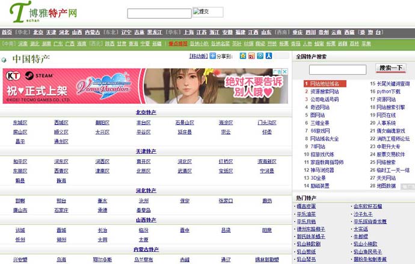Image resolution: width=415 pixels, height=264 pixels.
Task: Open 乳山琴书 in 热门特产 list
Action: [306, 259]
